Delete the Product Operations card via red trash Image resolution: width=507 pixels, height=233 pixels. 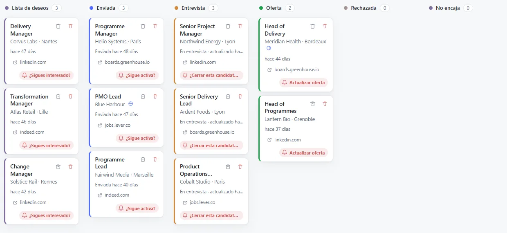point(240,167)
